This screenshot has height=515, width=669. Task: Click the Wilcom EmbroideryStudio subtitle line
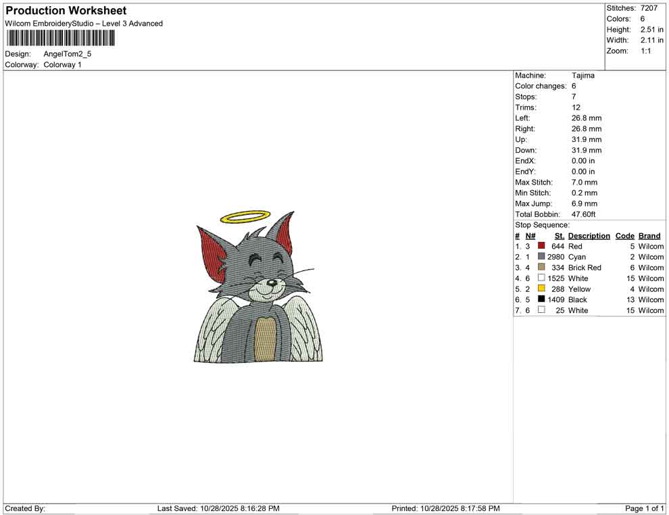84,24
